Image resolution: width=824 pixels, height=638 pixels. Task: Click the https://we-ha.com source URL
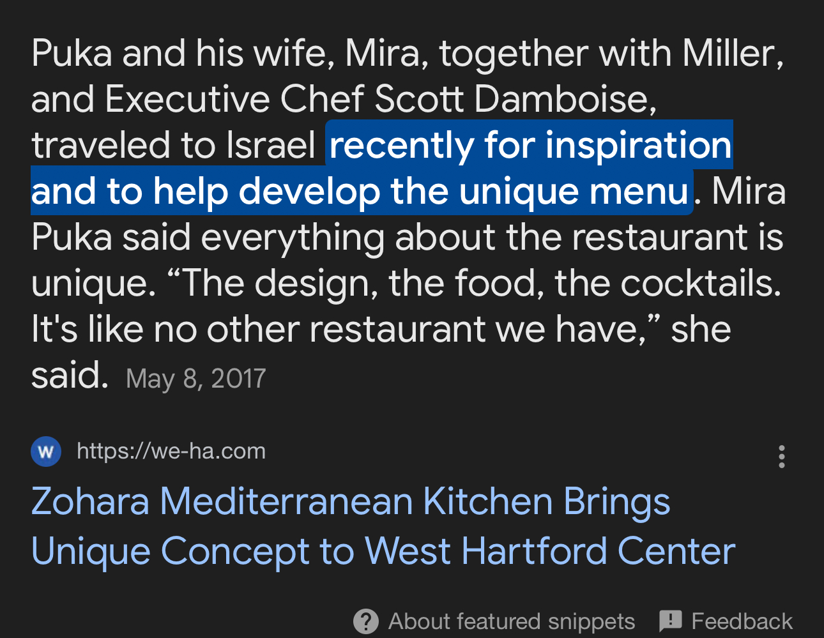pos(171,451)
